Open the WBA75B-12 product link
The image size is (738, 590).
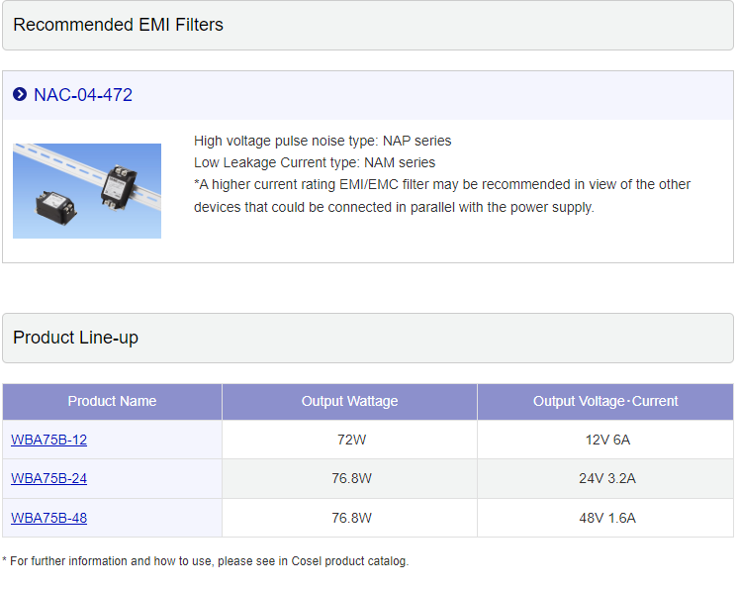tap(48, 440)
